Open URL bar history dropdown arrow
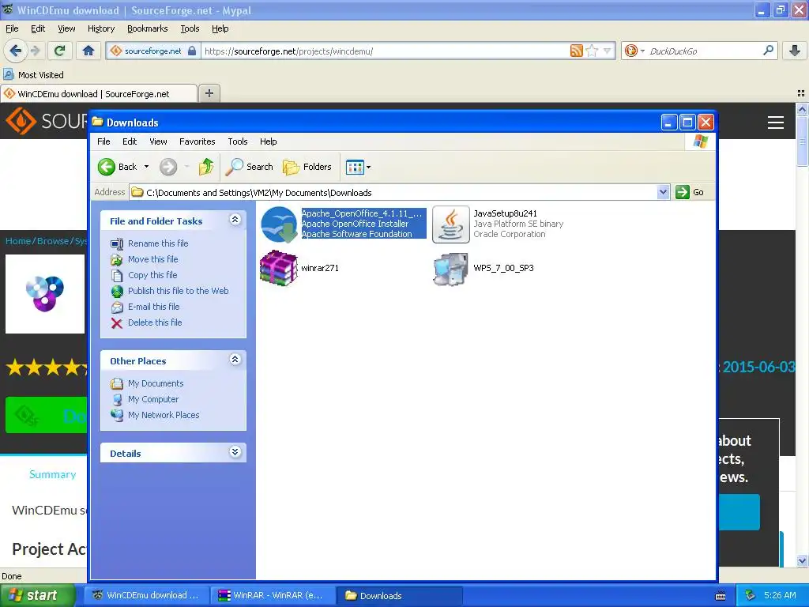 [x=608, y=51]
